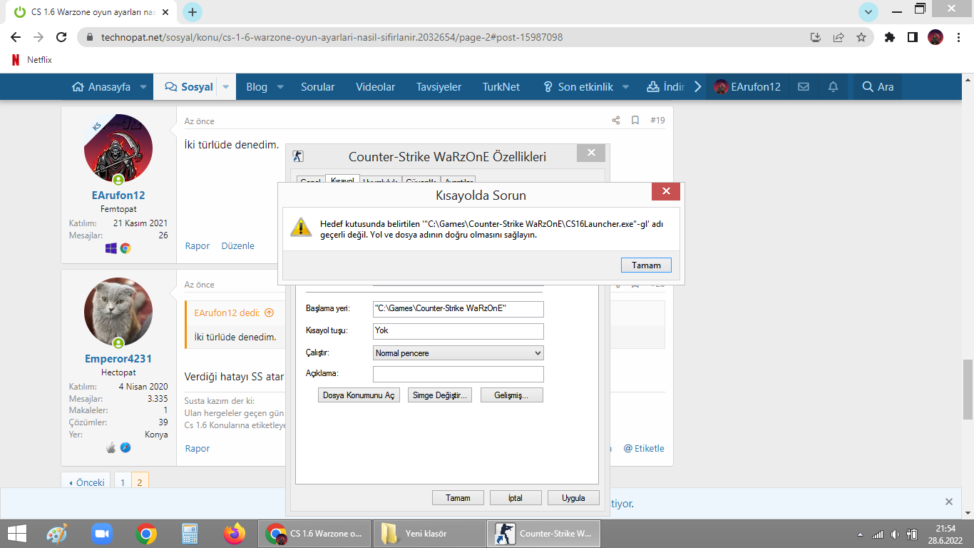Expand the Anasayfa nav dropdown arrow

coord(143,87)
